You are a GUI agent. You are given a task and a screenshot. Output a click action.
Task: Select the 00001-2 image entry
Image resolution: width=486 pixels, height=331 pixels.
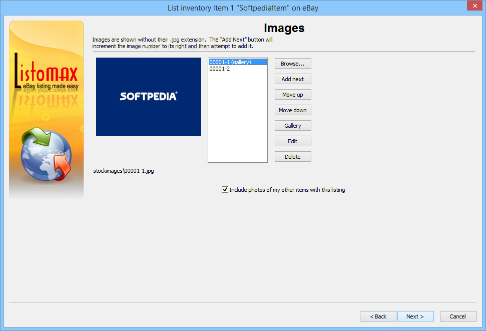click(x=237, y=69)
